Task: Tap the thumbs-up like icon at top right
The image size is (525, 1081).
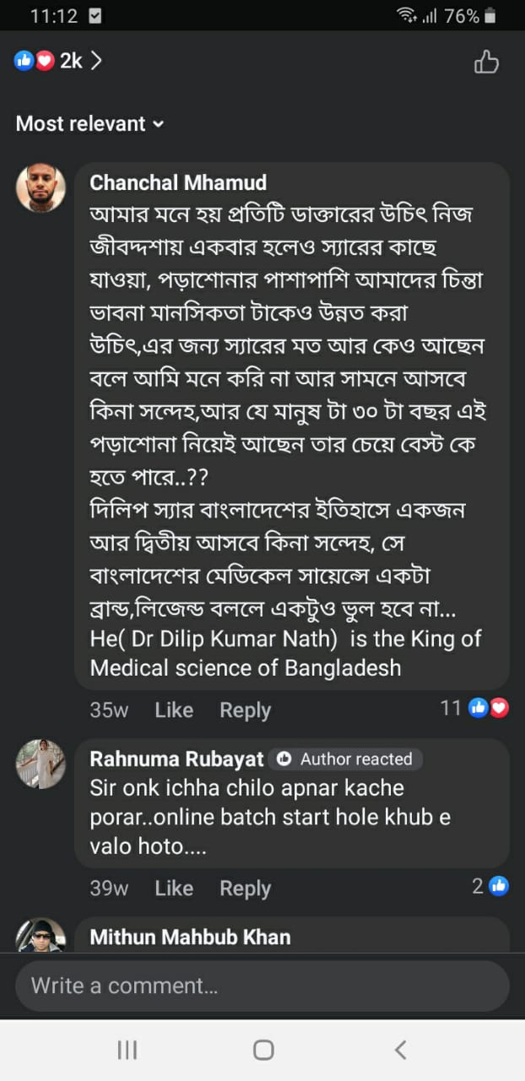Action: 486,62
